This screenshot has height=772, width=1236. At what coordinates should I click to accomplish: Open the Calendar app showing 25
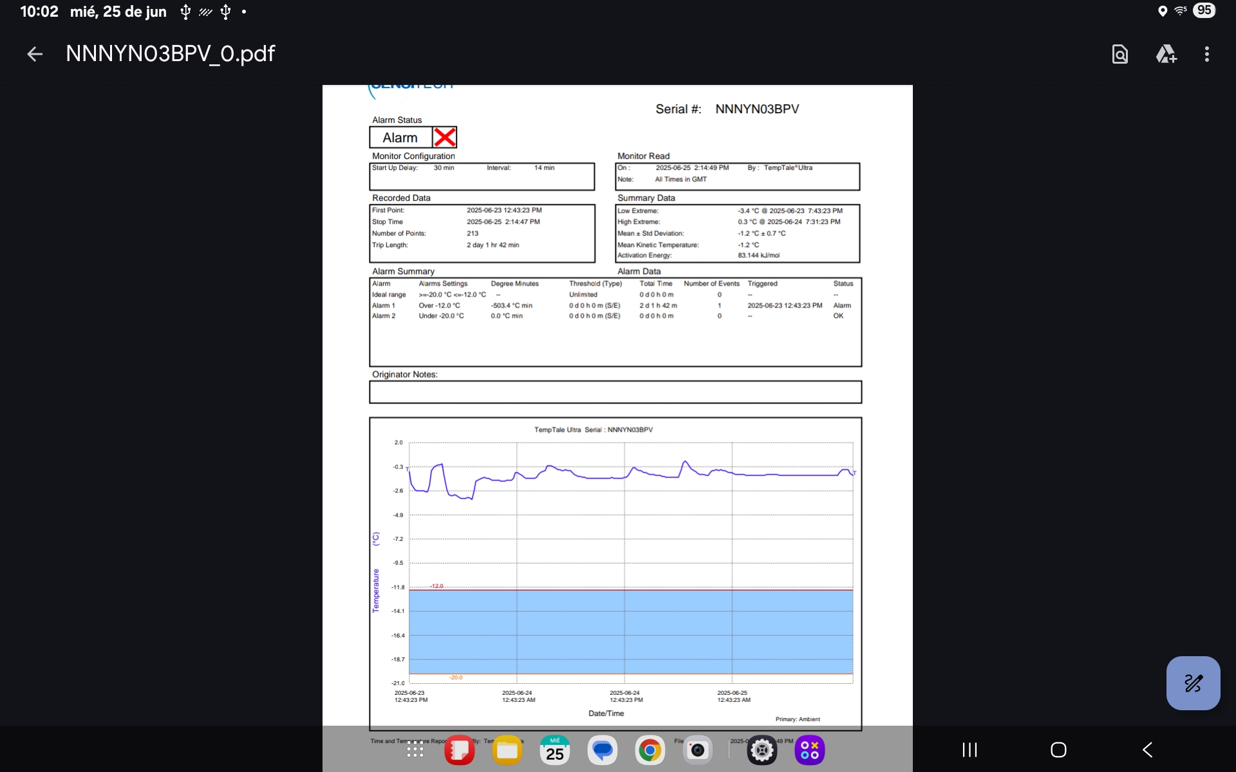[555, 751]
